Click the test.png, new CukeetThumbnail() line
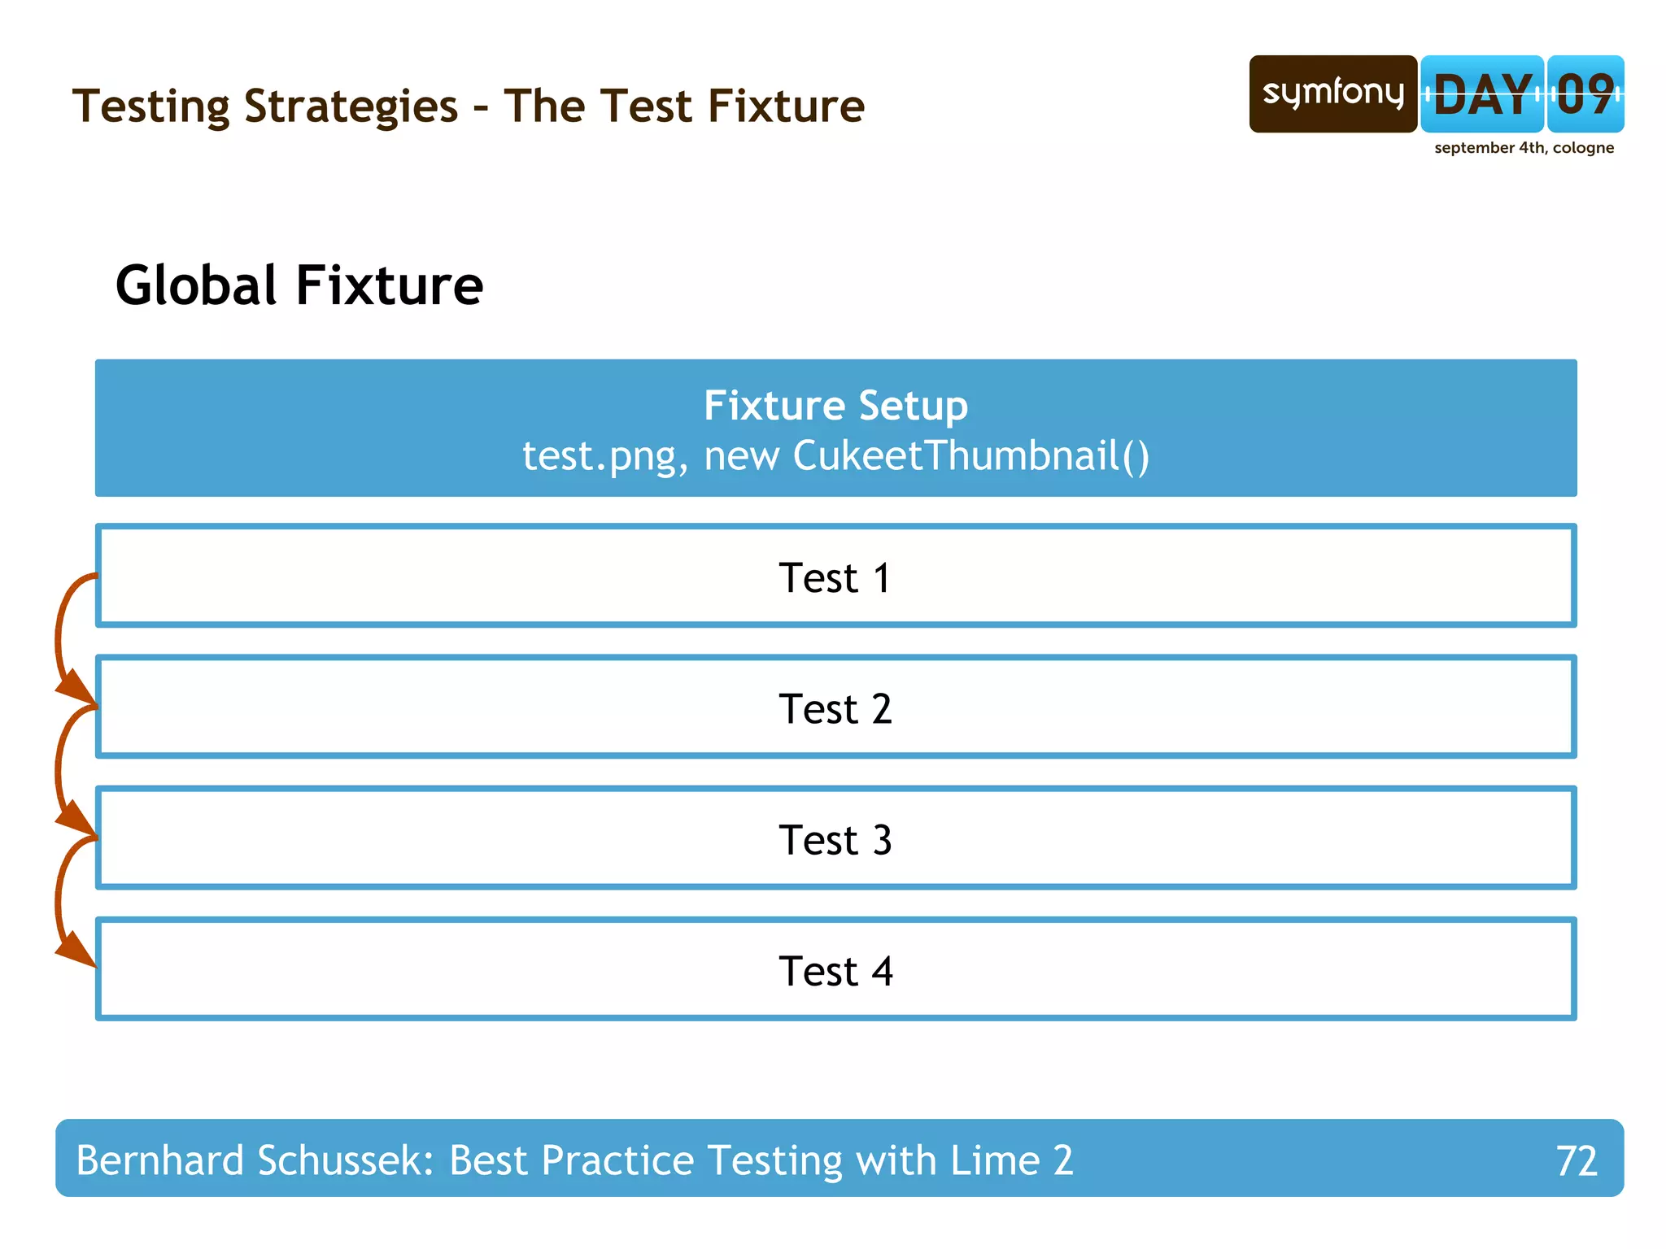The width and height of the screenshot is (1666, 1249). tap(835, 455)
